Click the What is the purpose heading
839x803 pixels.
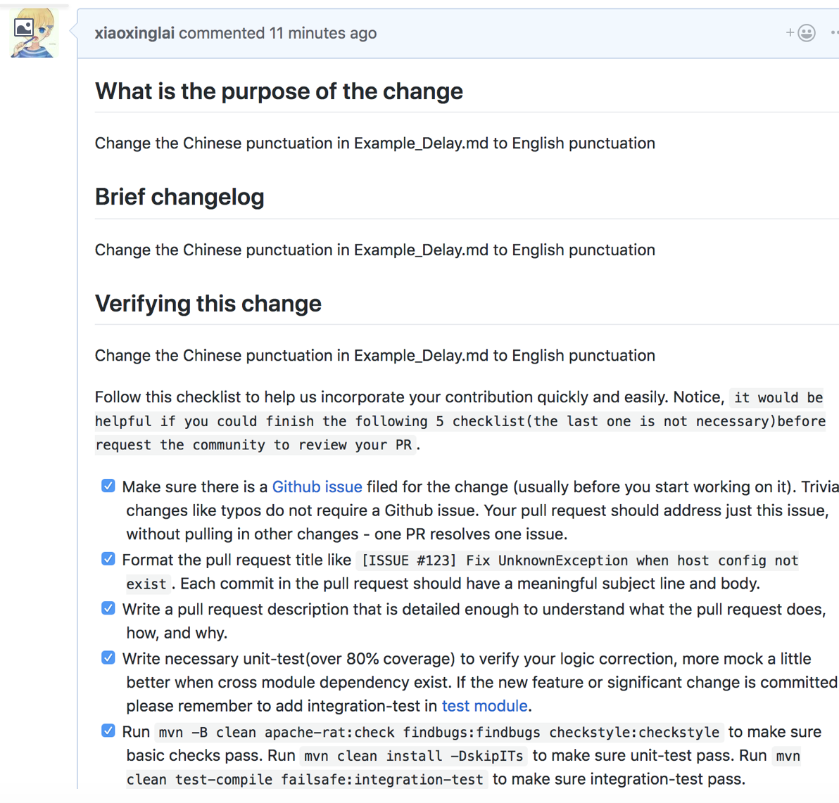click(x=279, y=91)
